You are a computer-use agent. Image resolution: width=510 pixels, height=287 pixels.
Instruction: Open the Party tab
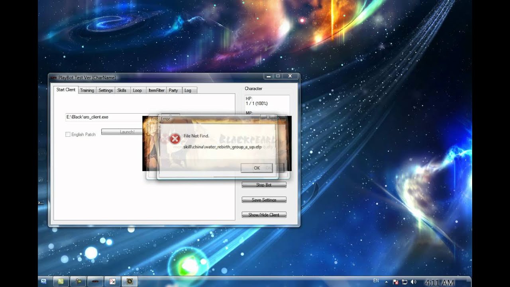pos(173,90)
